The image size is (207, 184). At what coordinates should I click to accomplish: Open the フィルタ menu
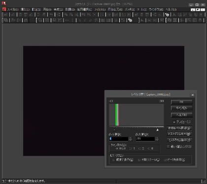(x=100, y=9)
